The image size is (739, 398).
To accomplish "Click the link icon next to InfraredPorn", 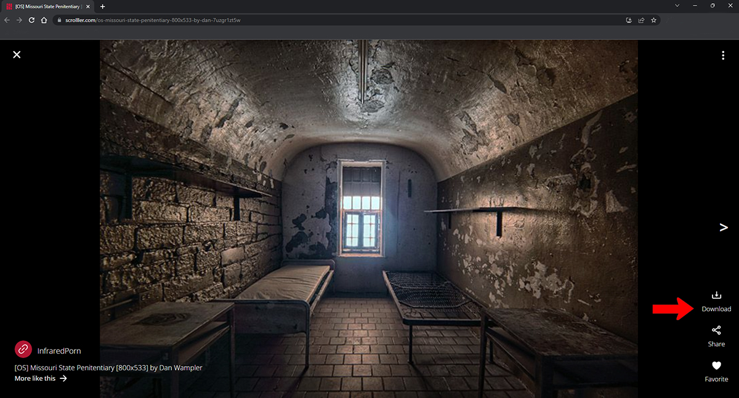I will (23, 349).
